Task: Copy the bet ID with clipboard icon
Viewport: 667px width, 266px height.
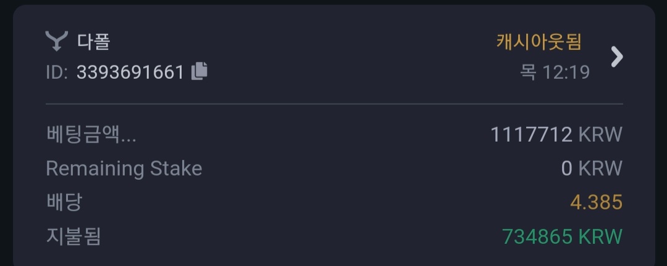Action: tap(199, 71)
